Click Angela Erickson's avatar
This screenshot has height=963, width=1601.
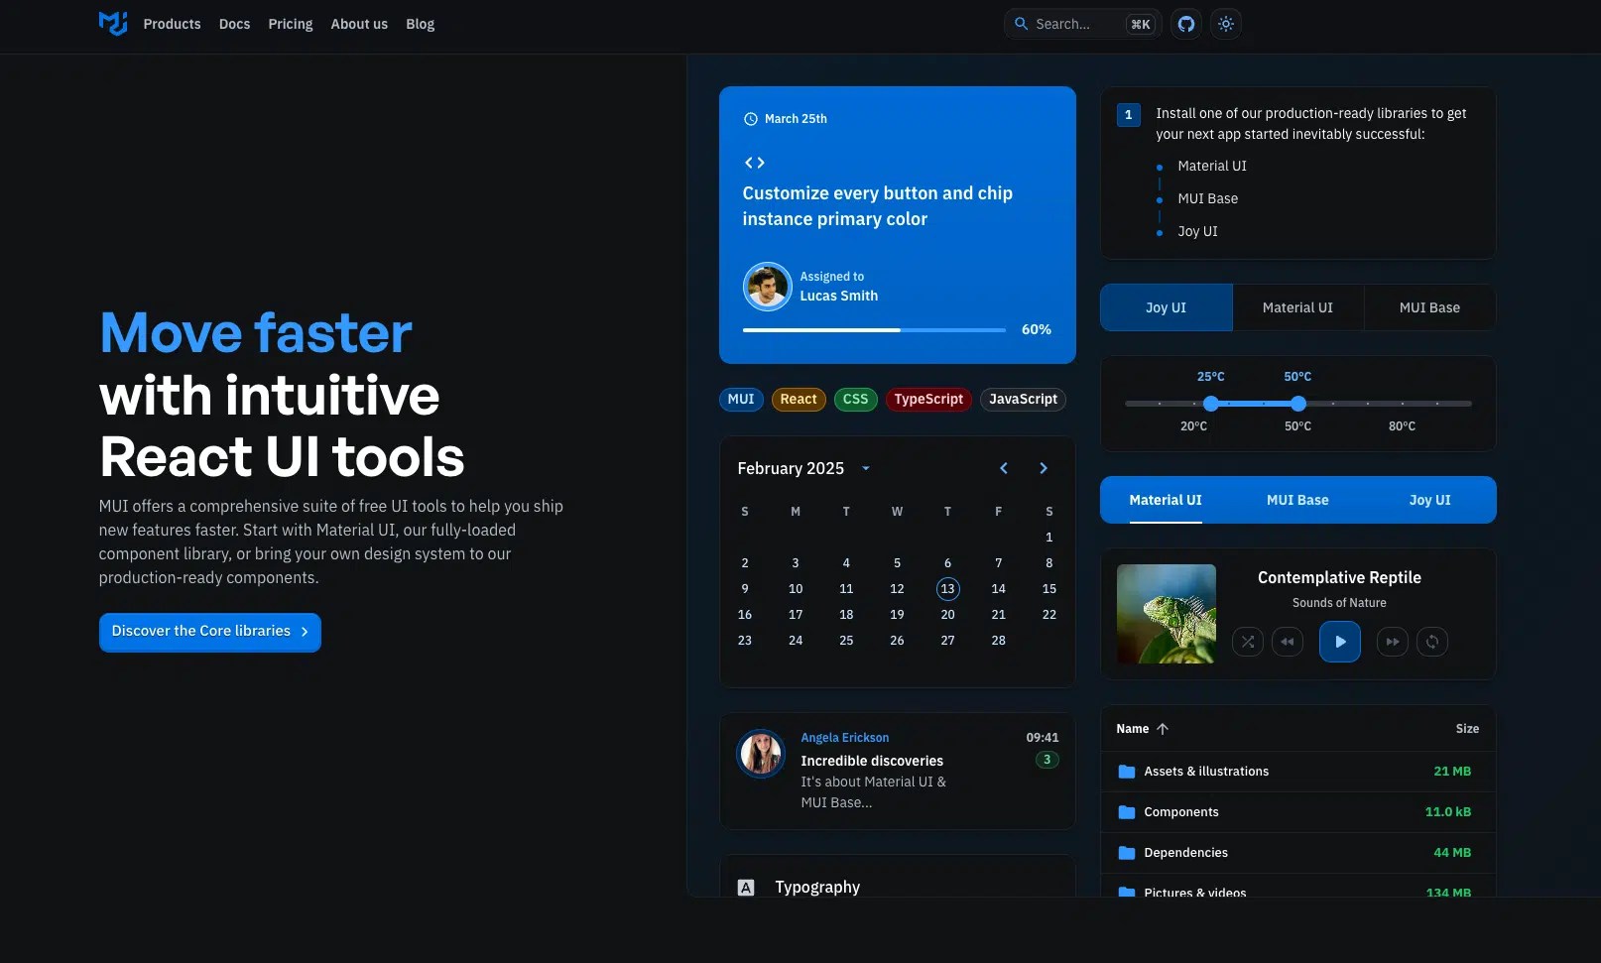coord(761,754)
